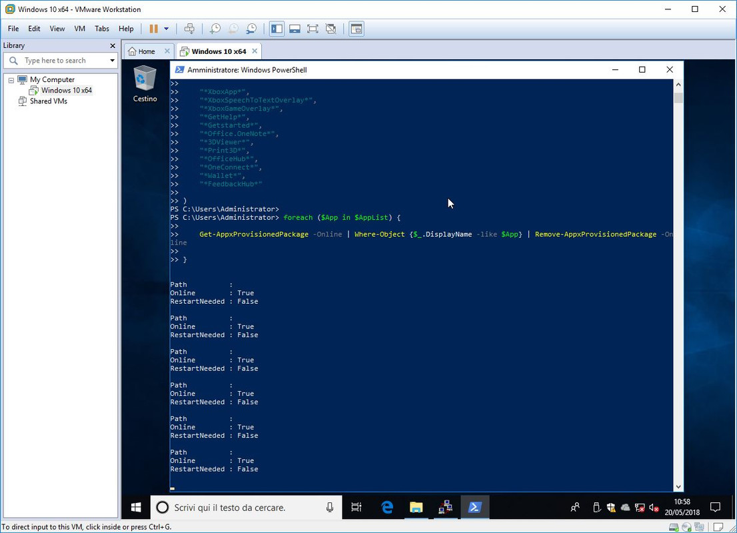Click the hard disk status icon
The width and height of the screenshot is (737, 533).
coord(674,527)
